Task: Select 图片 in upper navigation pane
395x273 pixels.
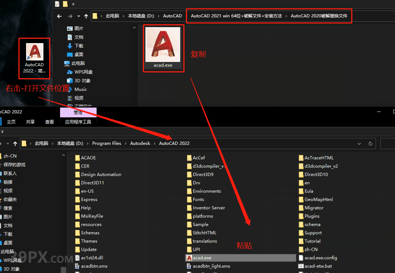Action: pos(75,29)
